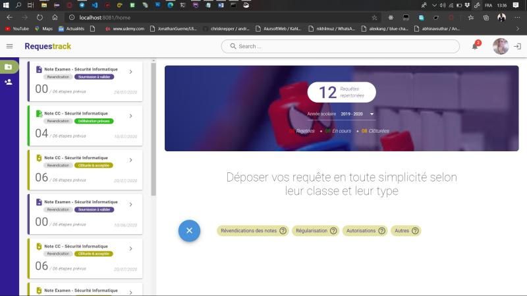Screen dimensions: 527x296
Task: Open the notifications bell
Action: [x=475, y=46]
